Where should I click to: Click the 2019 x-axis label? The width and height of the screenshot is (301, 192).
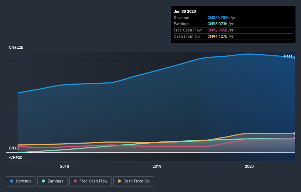pyautogui.click(x=157, y=166)
